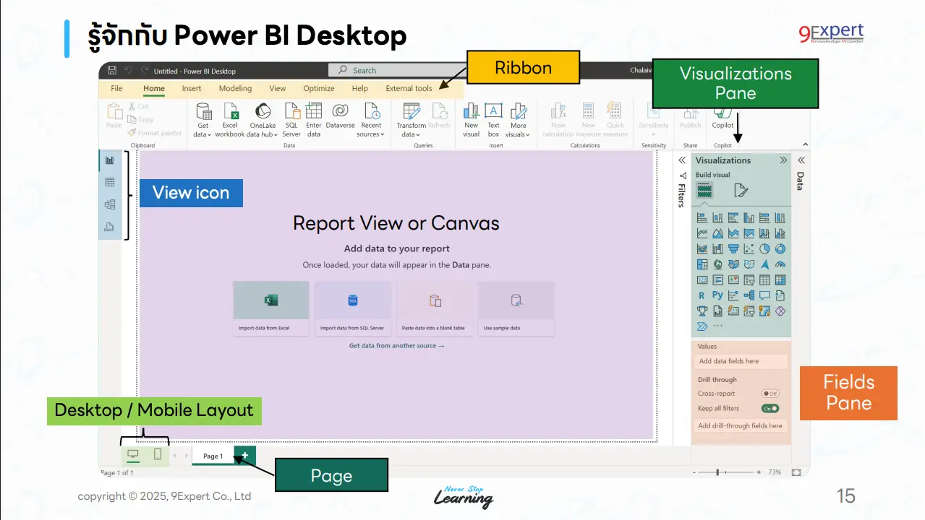Expand the Data pane

tap(801, 160)
